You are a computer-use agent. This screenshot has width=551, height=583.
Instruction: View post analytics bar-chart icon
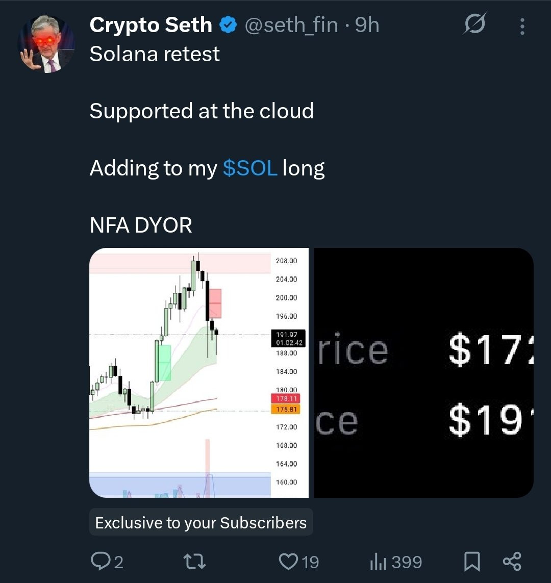[377, 562]
